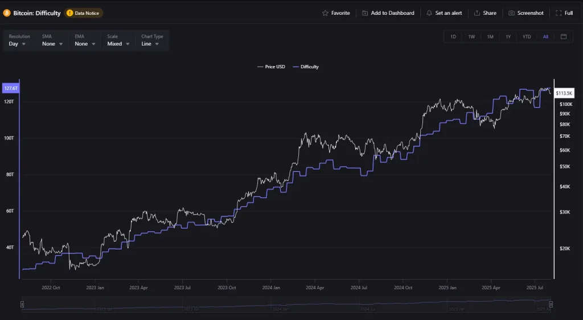Click the Favorite star icon

click(325, 13)
